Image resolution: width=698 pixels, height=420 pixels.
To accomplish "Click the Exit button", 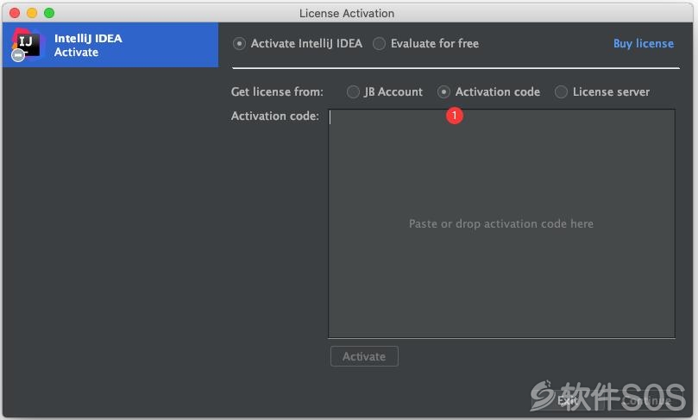I will point(567,400).
